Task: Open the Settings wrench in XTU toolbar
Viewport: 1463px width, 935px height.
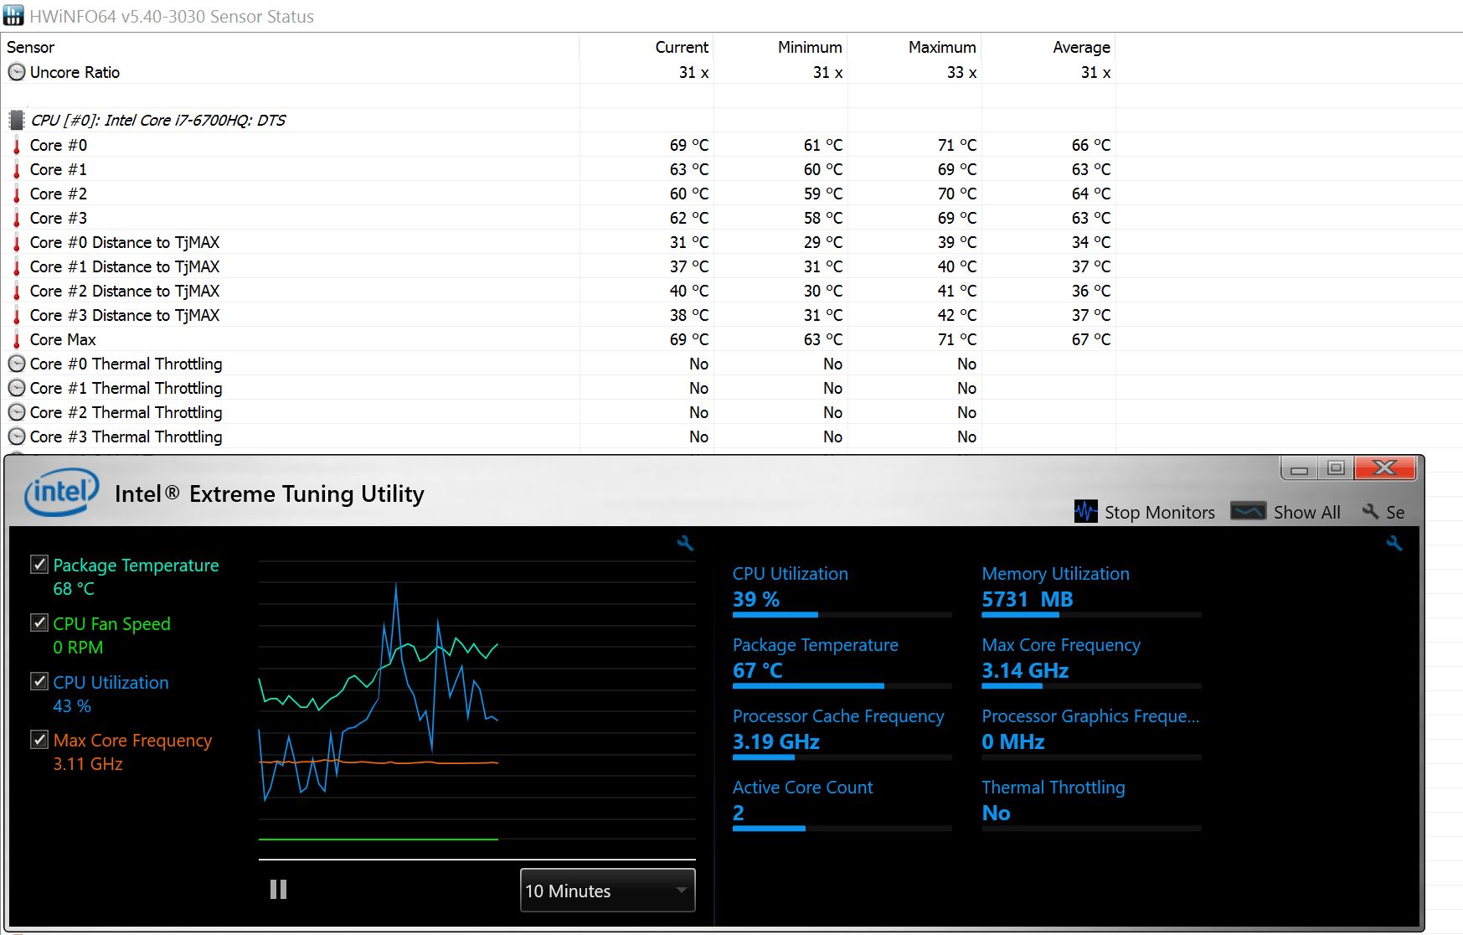Action: [1370, 511]
